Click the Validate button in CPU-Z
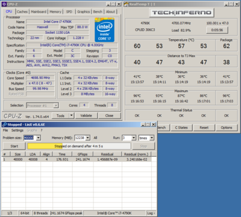The height and width of the screenshot is (217, 241). click(x=86, y=115)
